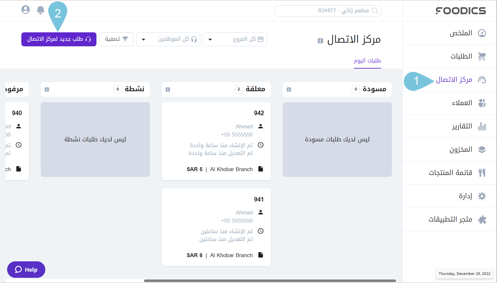The width and height of the screenshot is (497, 283).
Task: Open the تصفية filter options
Action: (116, 39)
